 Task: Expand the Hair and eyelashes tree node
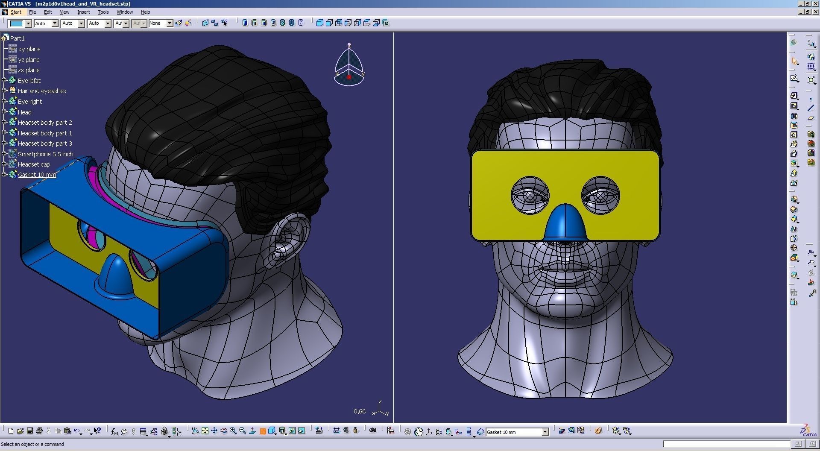click(4, 90)
